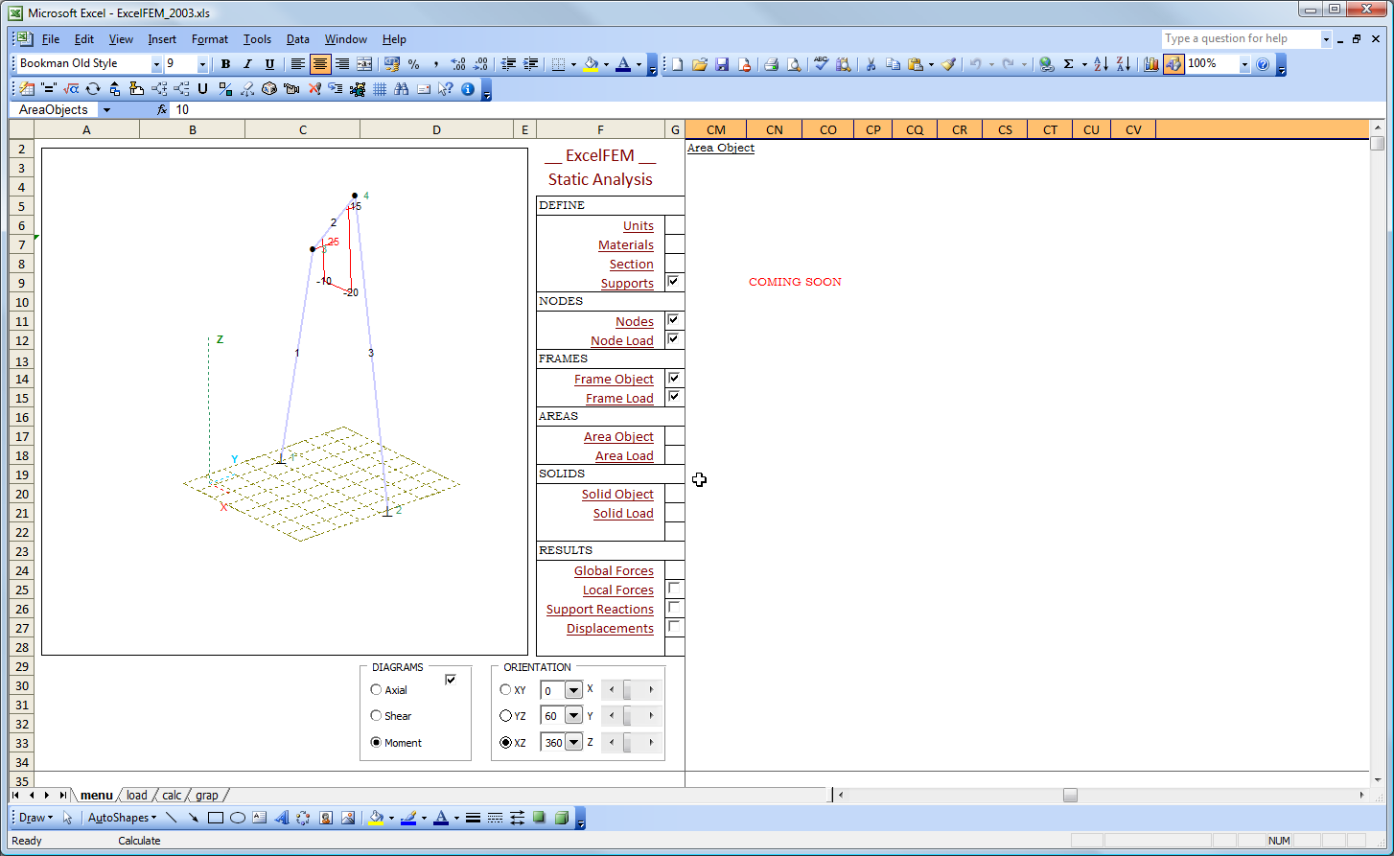This screenshot has height=856, width=1394.
Task: Open the Solid Object link
Action: point(617,495)
